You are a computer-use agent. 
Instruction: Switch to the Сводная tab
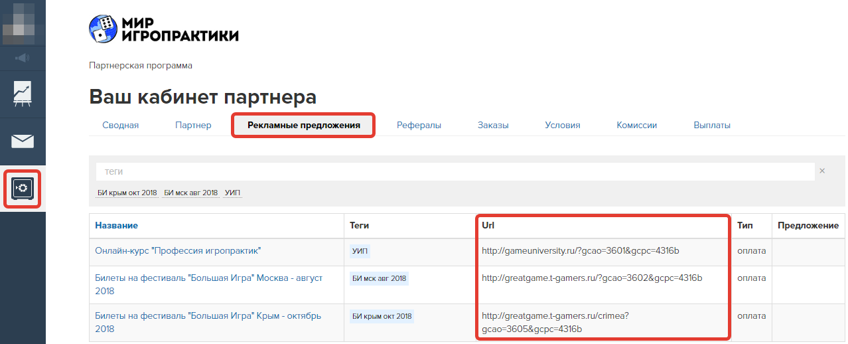[x=121, y=125]
